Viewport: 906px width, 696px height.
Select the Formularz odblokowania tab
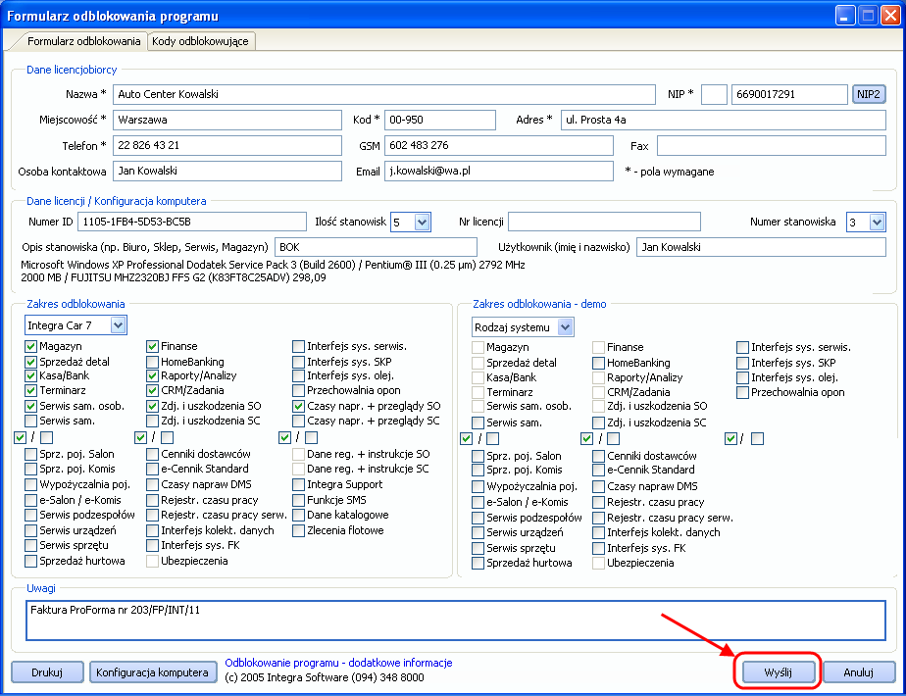coord(82,41)
